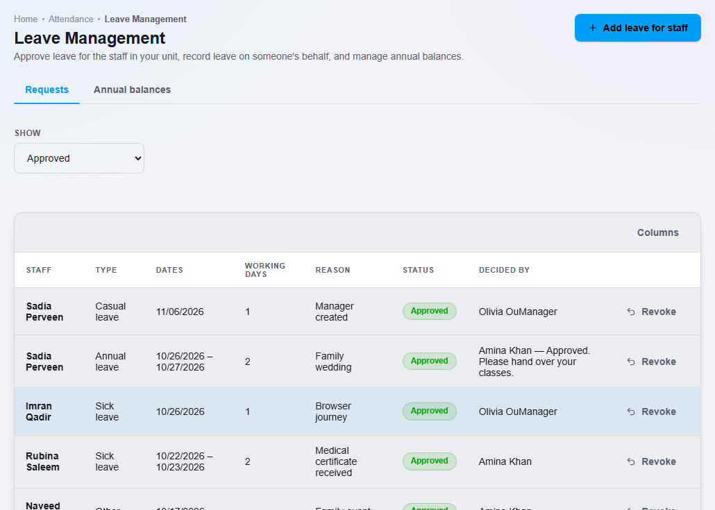Click the WORKING DAYS column header
The image size is (715, 510).
click(265, 270)
